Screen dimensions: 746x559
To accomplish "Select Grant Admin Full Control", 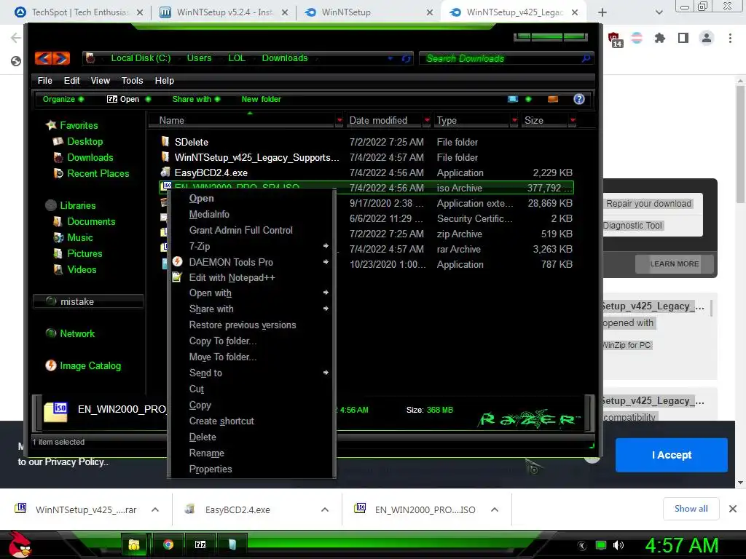I will [x=240, y=230].
